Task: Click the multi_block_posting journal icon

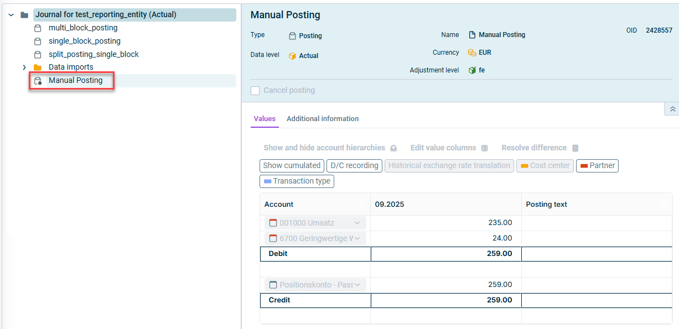Action: 38,28
